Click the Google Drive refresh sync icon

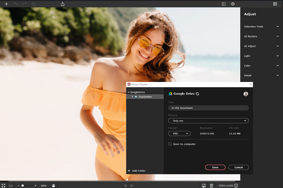(x=198, y=94)
